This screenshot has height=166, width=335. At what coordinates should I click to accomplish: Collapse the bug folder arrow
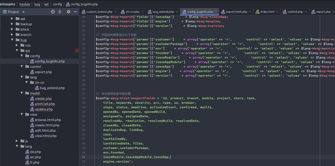tap(12, 40)
